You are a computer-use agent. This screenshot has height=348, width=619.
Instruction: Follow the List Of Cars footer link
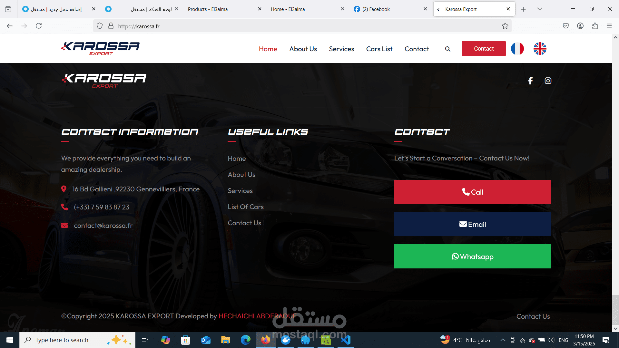(x=245, y=207)
